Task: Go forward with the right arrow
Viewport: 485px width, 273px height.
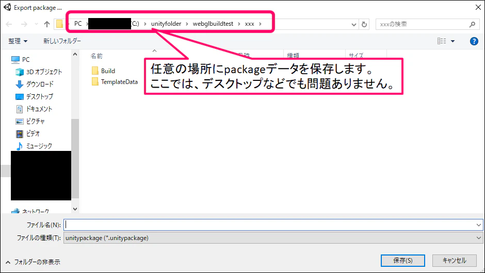Action: click(24, 24)
